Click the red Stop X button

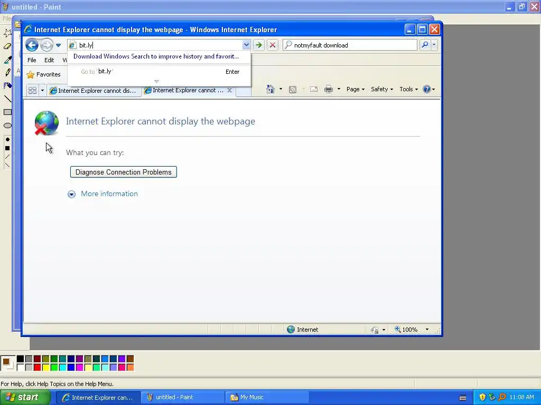point(272,45)
